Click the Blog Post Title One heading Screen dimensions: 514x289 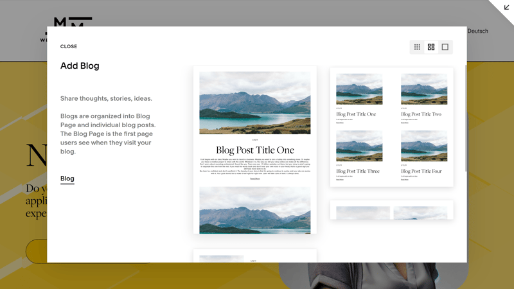point(255,150)
